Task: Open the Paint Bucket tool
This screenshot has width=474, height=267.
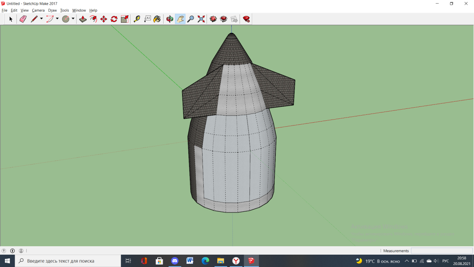Action: pyautogui.click(x=157, y=19)
